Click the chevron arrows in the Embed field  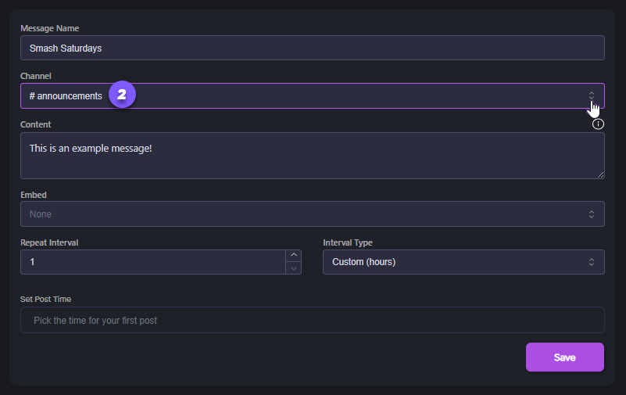pos(591,214)
